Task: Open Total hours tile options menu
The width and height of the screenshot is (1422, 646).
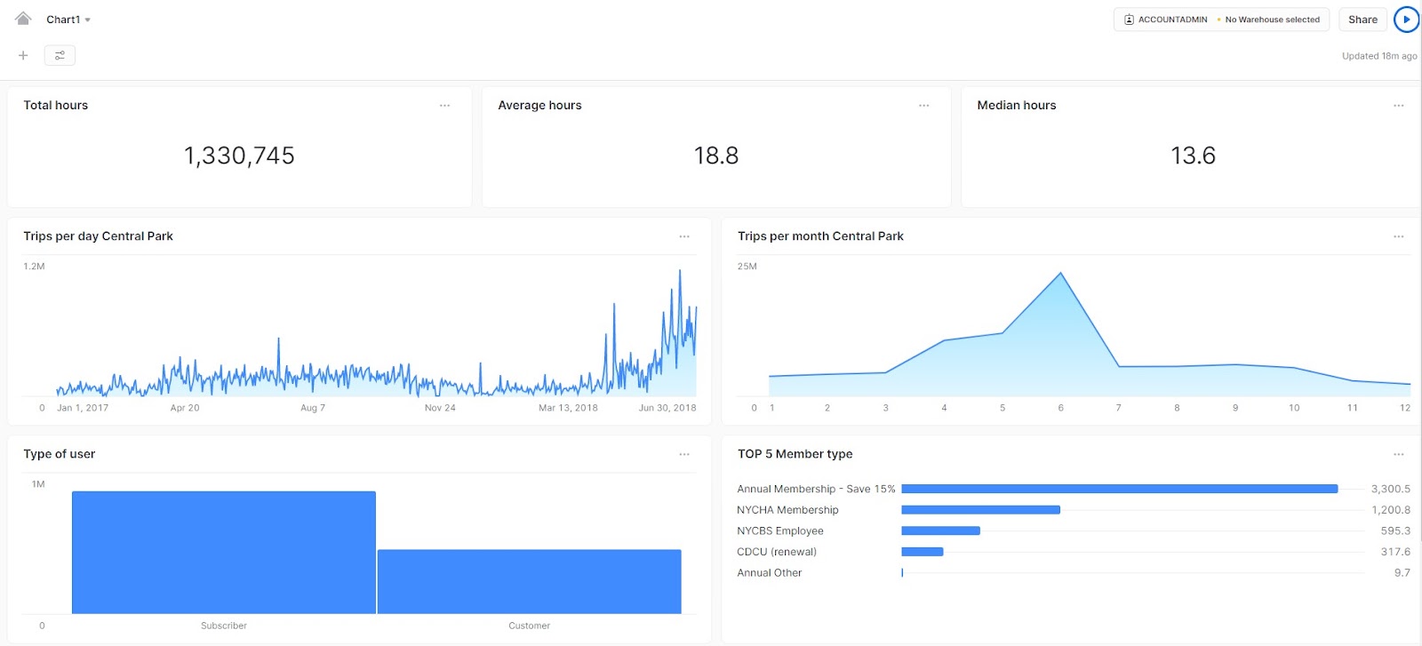Action: (444, 106)
